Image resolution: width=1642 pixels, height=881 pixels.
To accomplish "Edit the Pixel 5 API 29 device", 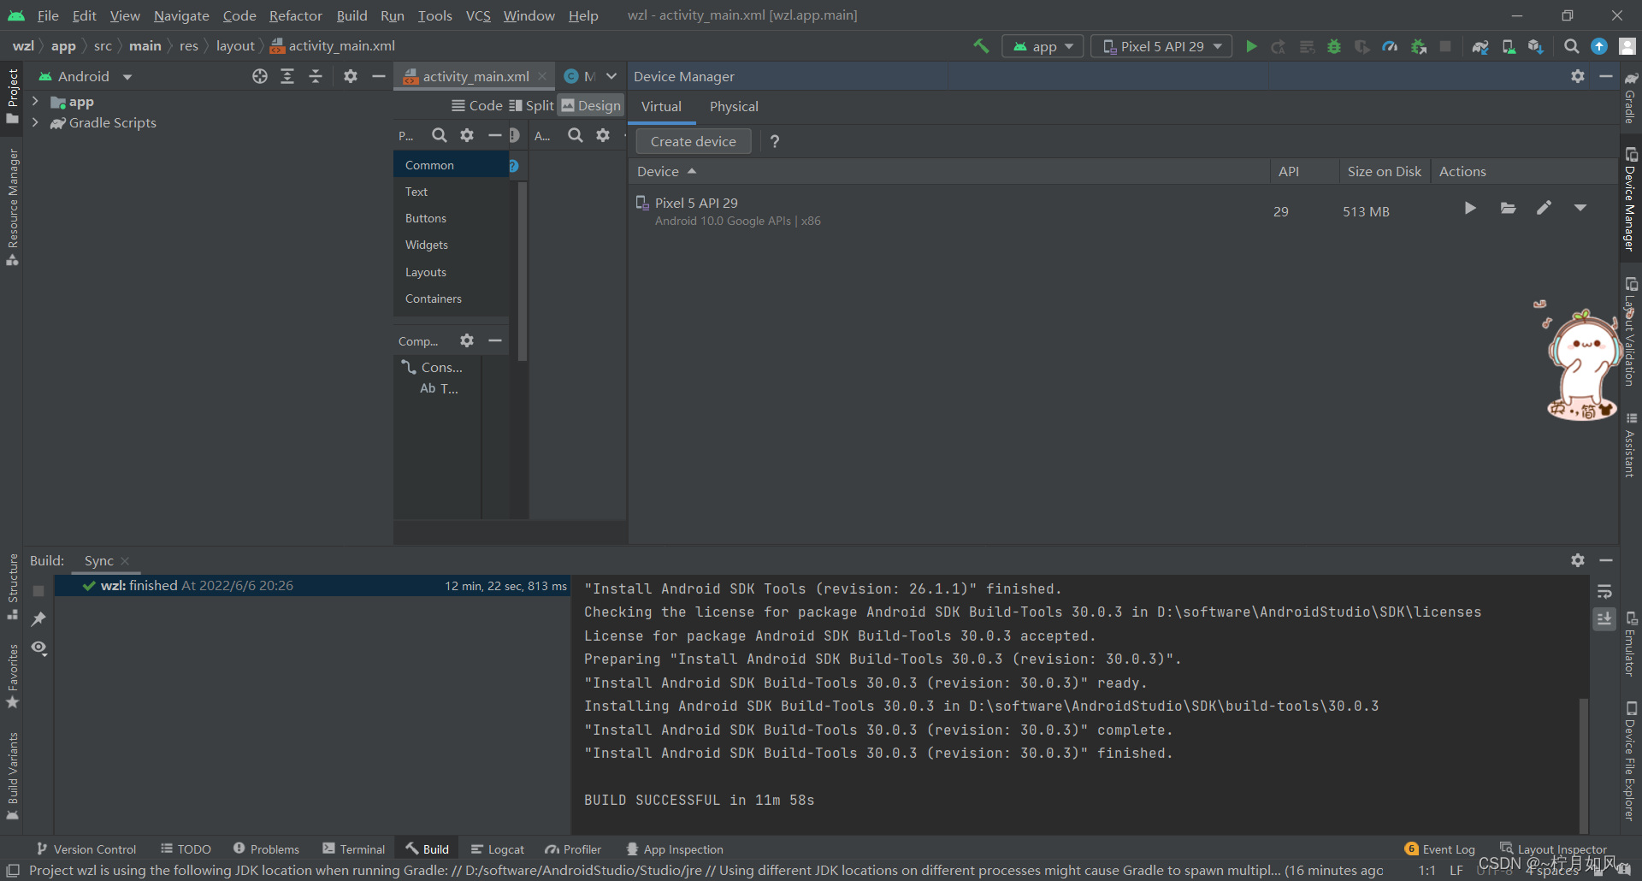I will (x=1544, y=208).
